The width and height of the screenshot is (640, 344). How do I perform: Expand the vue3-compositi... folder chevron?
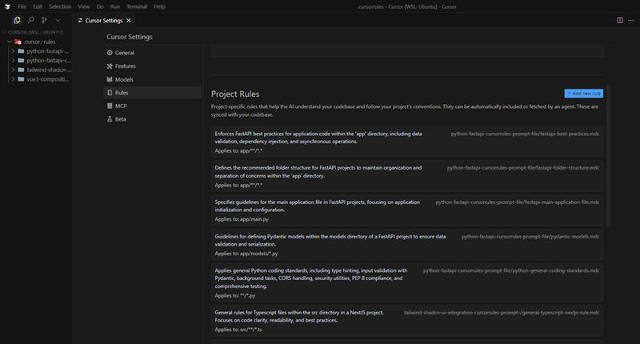pos(13,79)
